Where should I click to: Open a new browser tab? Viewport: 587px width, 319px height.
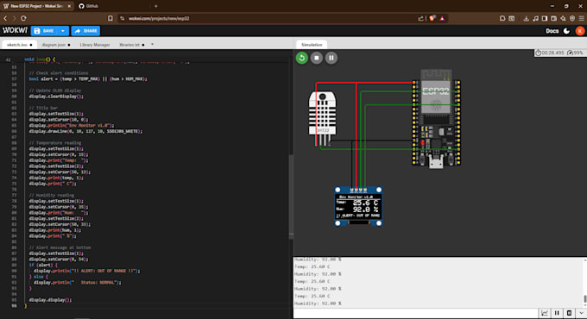[155, 6]
